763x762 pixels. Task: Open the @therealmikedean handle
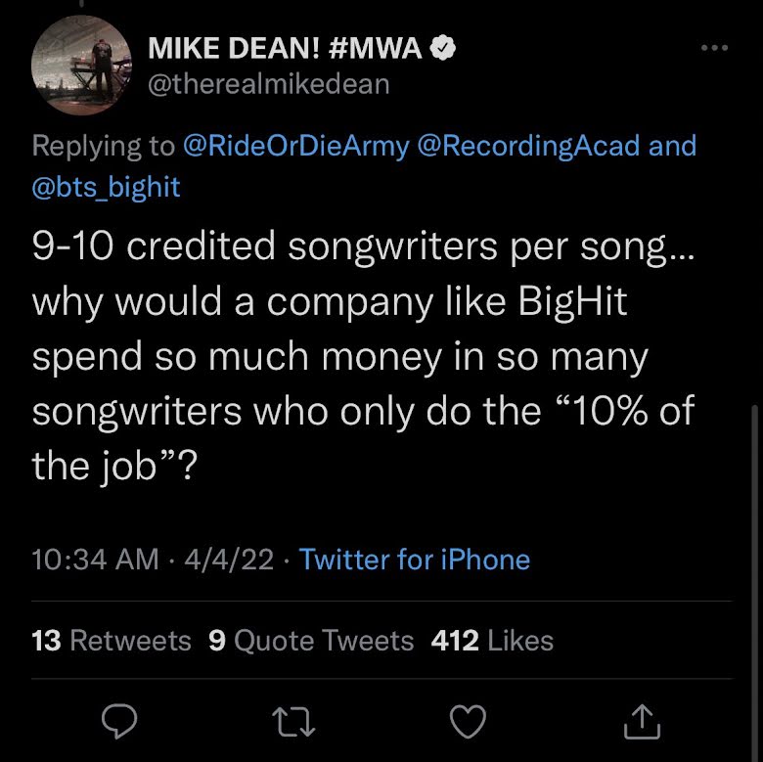tap(267, 84)
